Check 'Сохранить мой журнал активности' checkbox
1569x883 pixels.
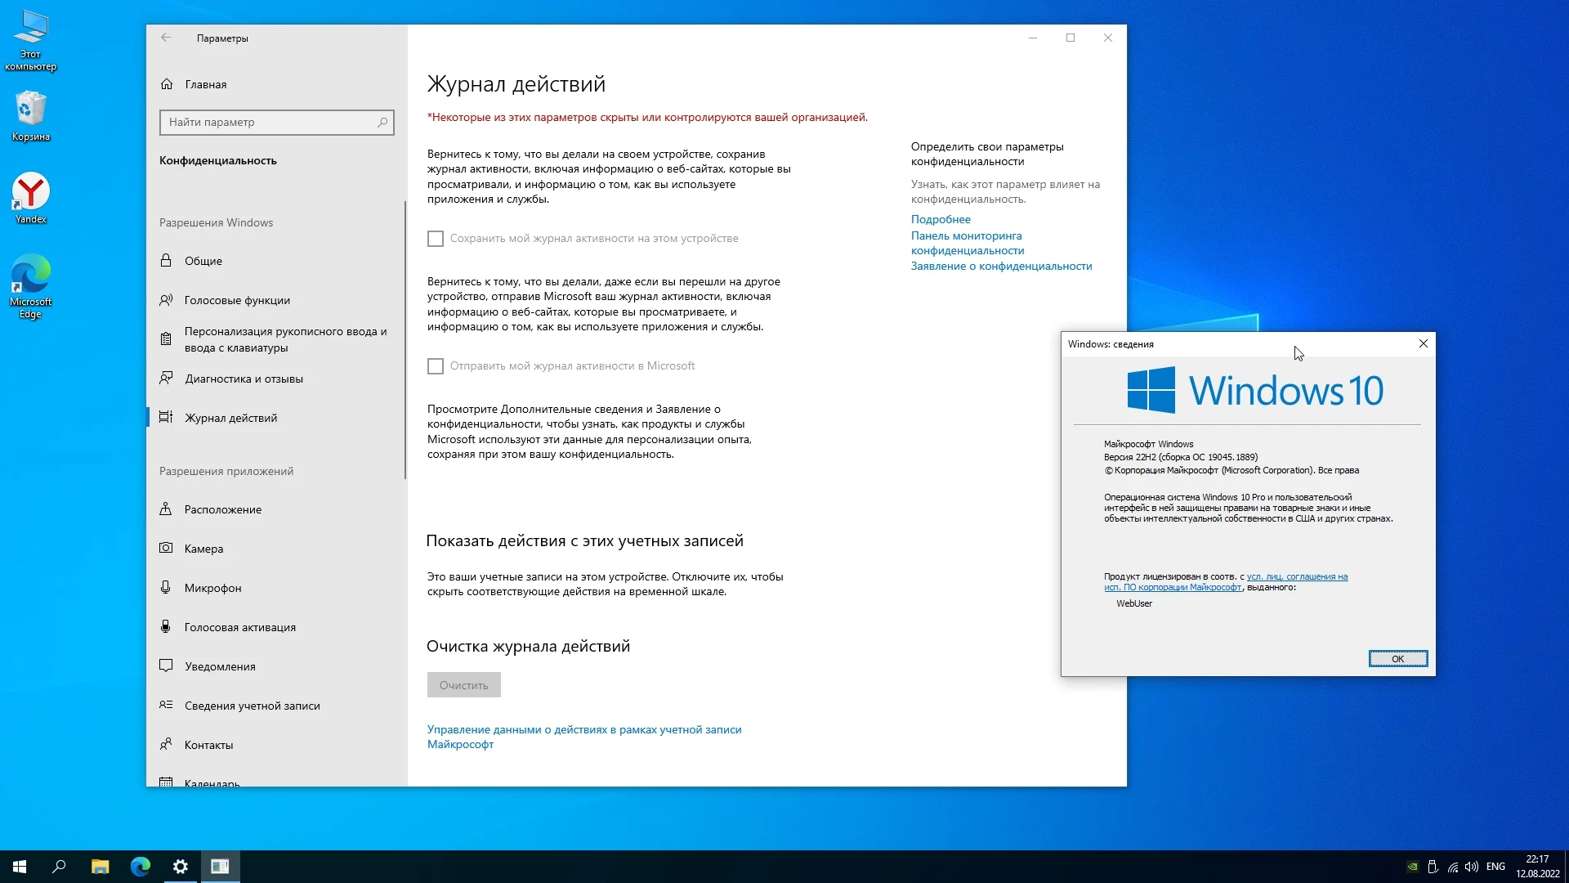(x=436, y=239)
